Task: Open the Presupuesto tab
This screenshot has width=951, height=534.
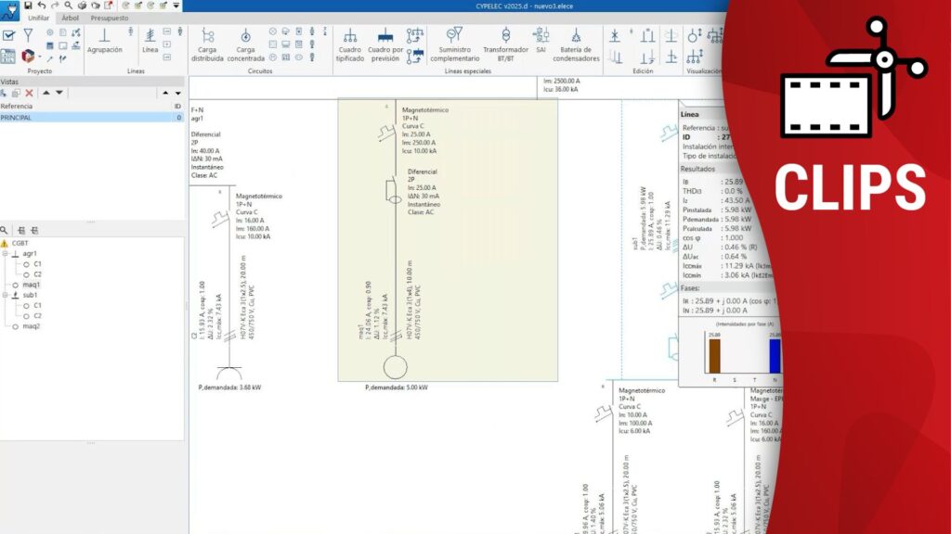Action: click(110, 18)
